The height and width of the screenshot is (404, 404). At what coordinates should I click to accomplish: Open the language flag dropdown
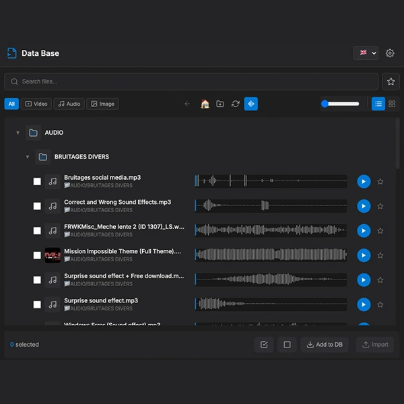[366, 53]
